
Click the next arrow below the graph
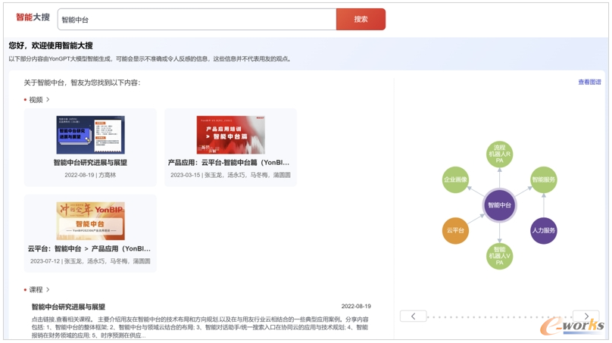[585, 316]
